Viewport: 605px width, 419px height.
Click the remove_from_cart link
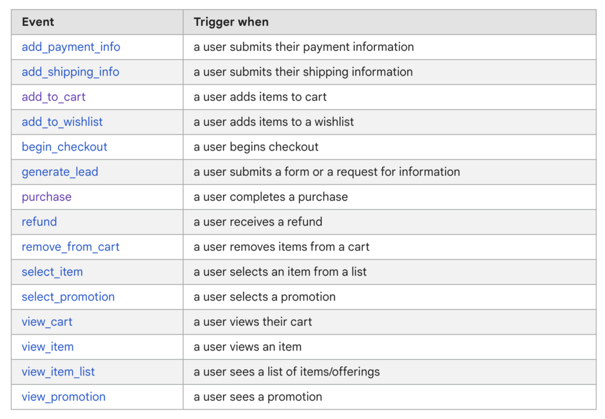70,247
